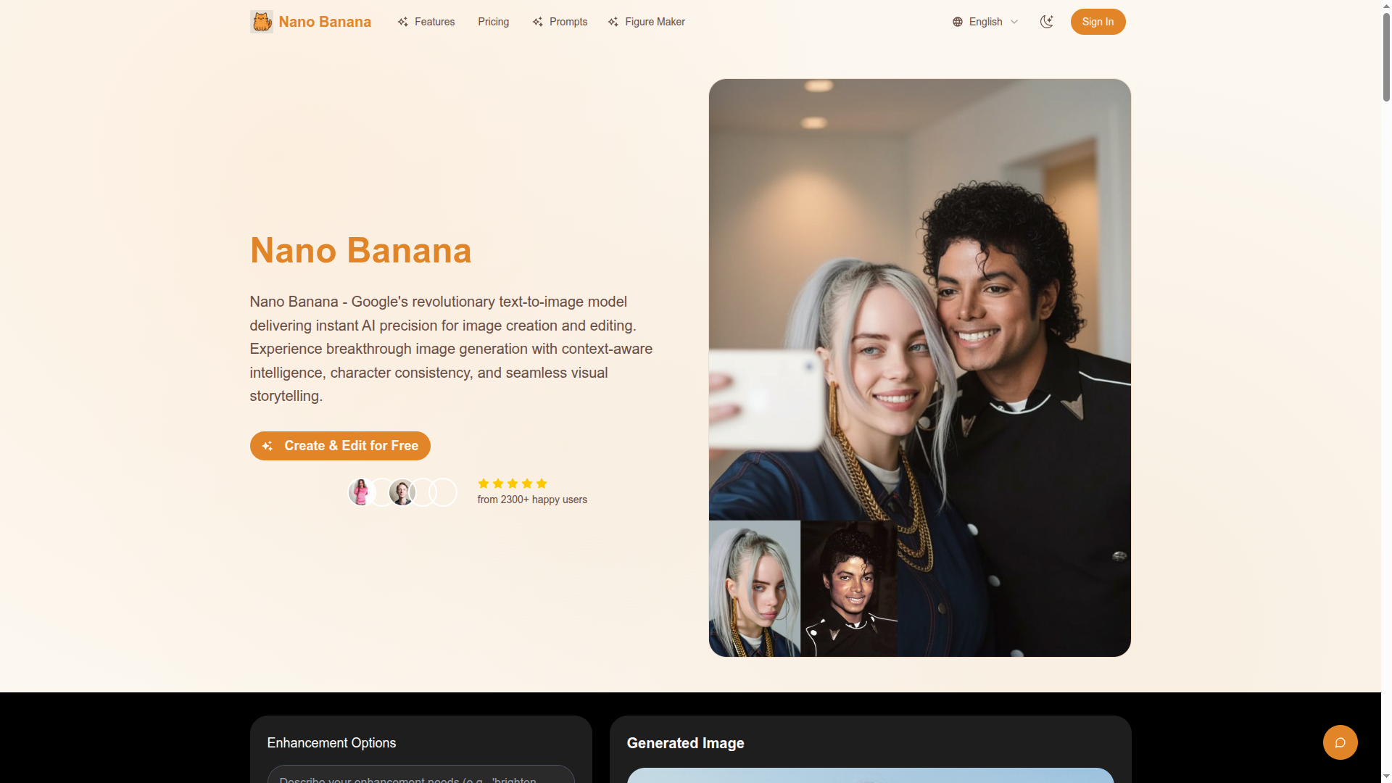Click the sparkle icon beside Prompts
Image resolution: width=1392 pixels, height=783 pixels.
[x=538, y=22]
